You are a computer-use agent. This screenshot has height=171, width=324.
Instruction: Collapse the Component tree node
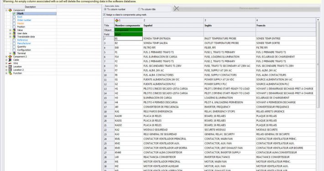6,10
